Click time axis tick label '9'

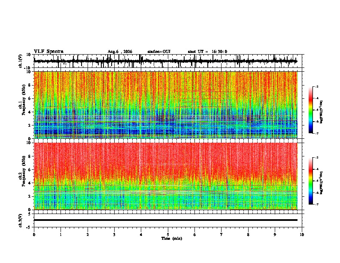275,235
